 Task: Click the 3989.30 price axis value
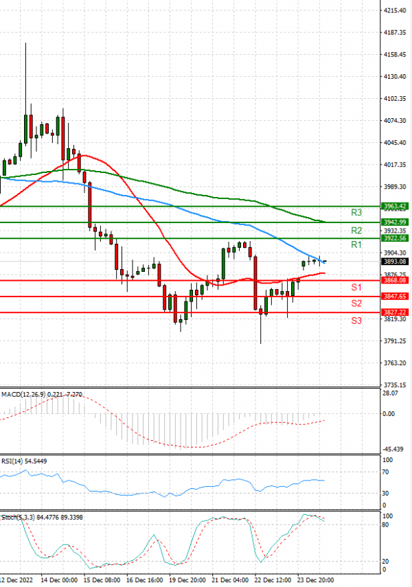click(x=395, y=187)
